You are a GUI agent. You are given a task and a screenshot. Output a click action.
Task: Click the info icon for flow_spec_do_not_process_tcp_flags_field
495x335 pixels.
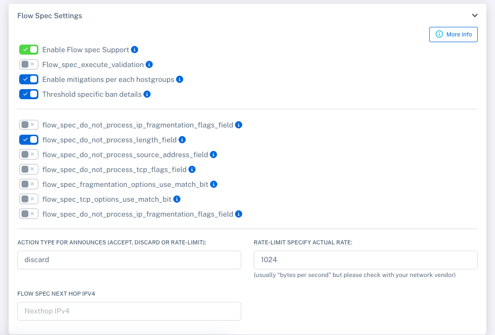click(191, 169)
